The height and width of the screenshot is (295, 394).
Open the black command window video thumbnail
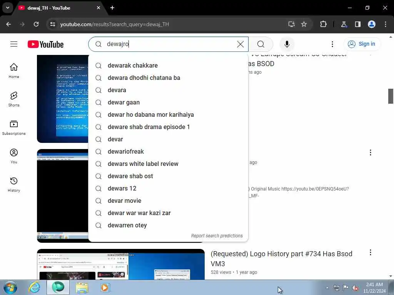click(x=63, y=196)
